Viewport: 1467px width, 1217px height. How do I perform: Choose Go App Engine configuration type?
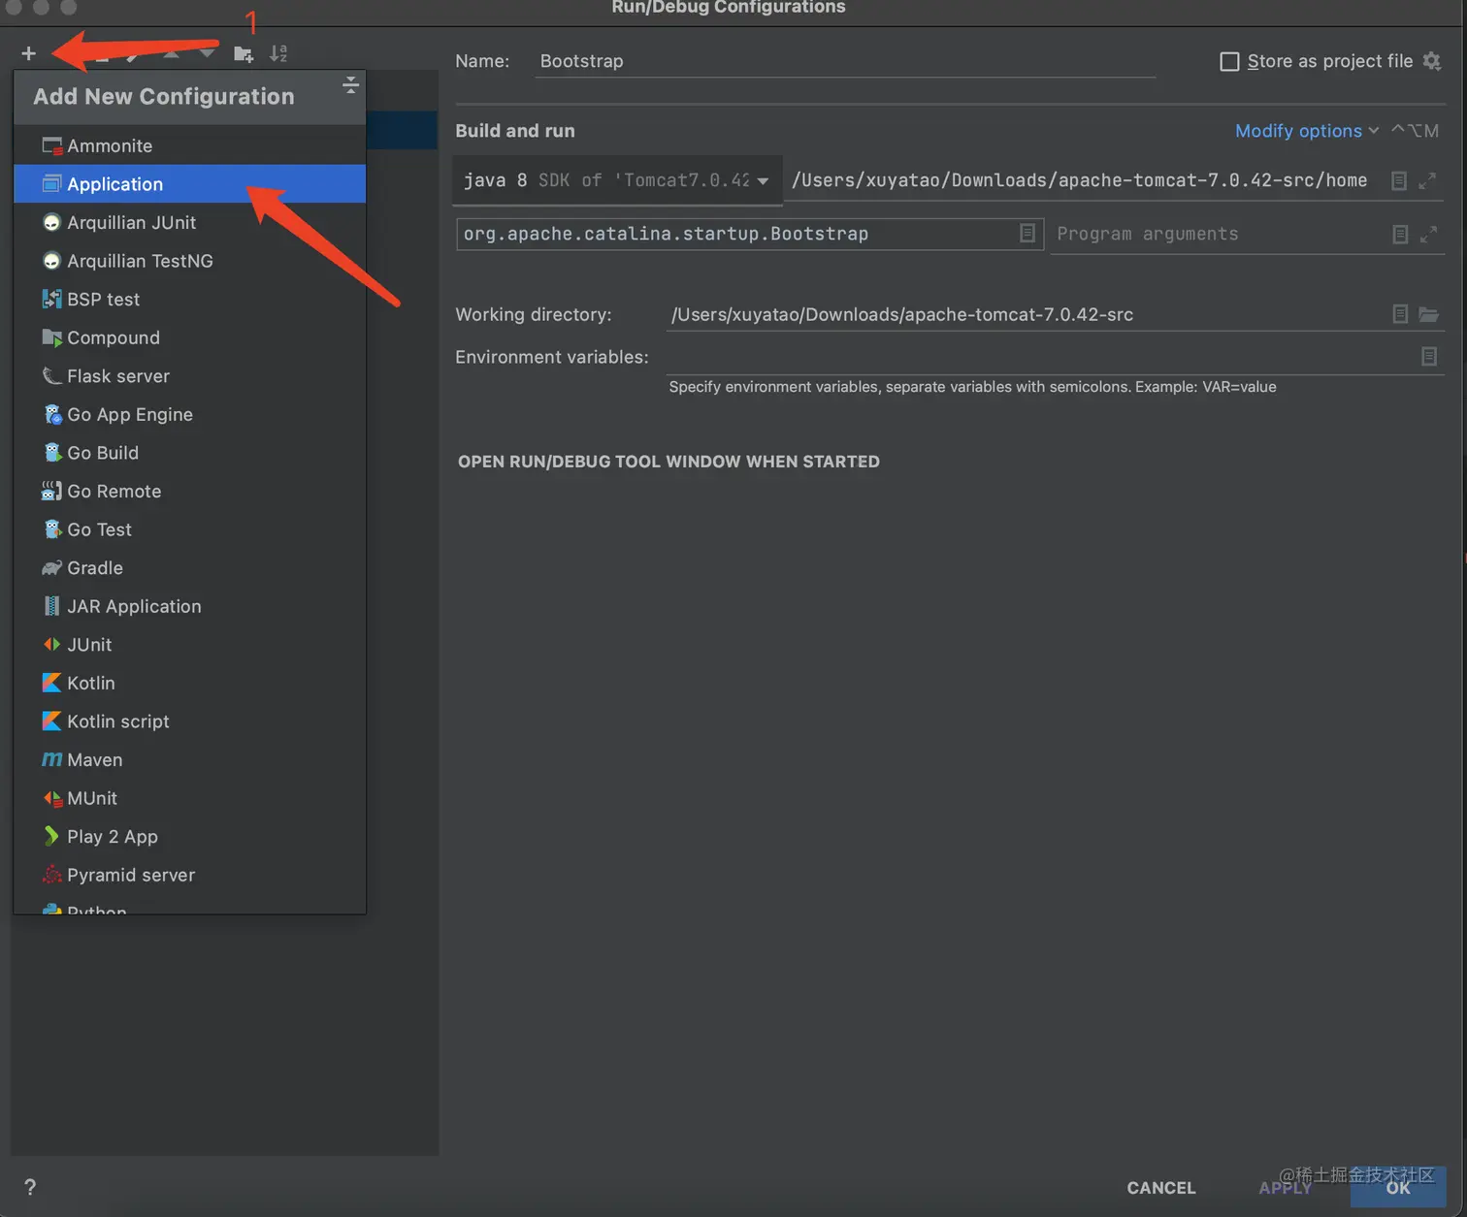coord(190,414)
